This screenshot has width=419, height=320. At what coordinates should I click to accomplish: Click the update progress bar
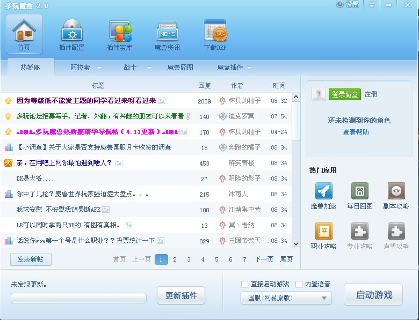pyautogui.click(x=78, y=298)
